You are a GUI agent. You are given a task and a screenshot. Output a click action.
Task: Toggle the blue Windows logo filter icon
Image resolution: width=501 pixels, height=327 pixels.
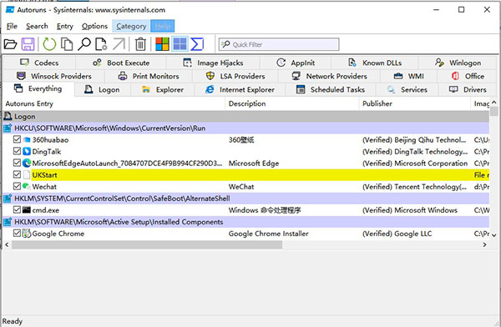180,44
